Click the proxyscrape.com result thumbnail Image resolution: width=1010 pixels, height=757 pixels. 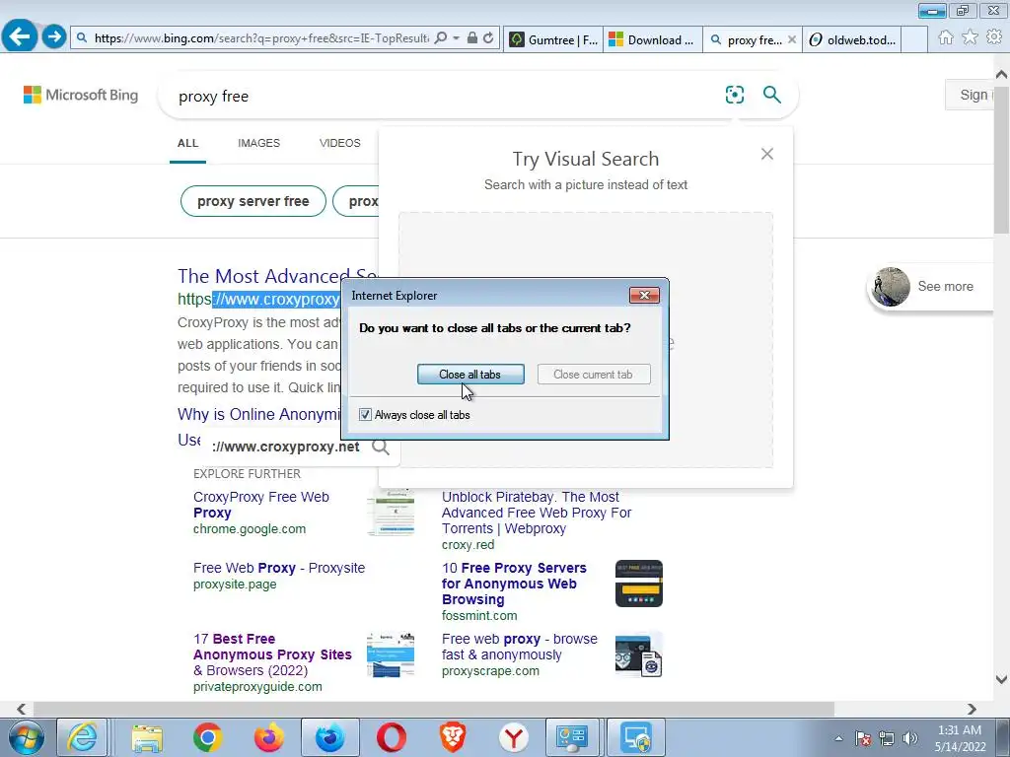pyautogui.click(x=638, y=654)
